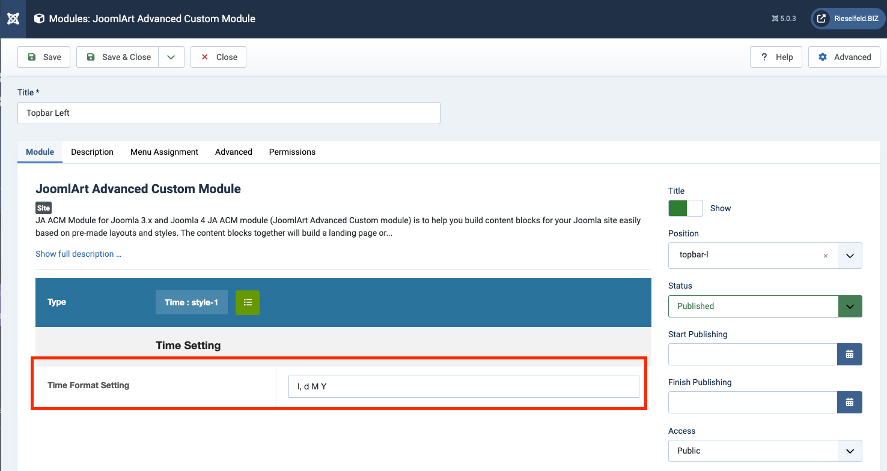Screen dimensions: 887x471
Task: Open the Status dropdown showing Published
Action: click(x=765, y=306)
